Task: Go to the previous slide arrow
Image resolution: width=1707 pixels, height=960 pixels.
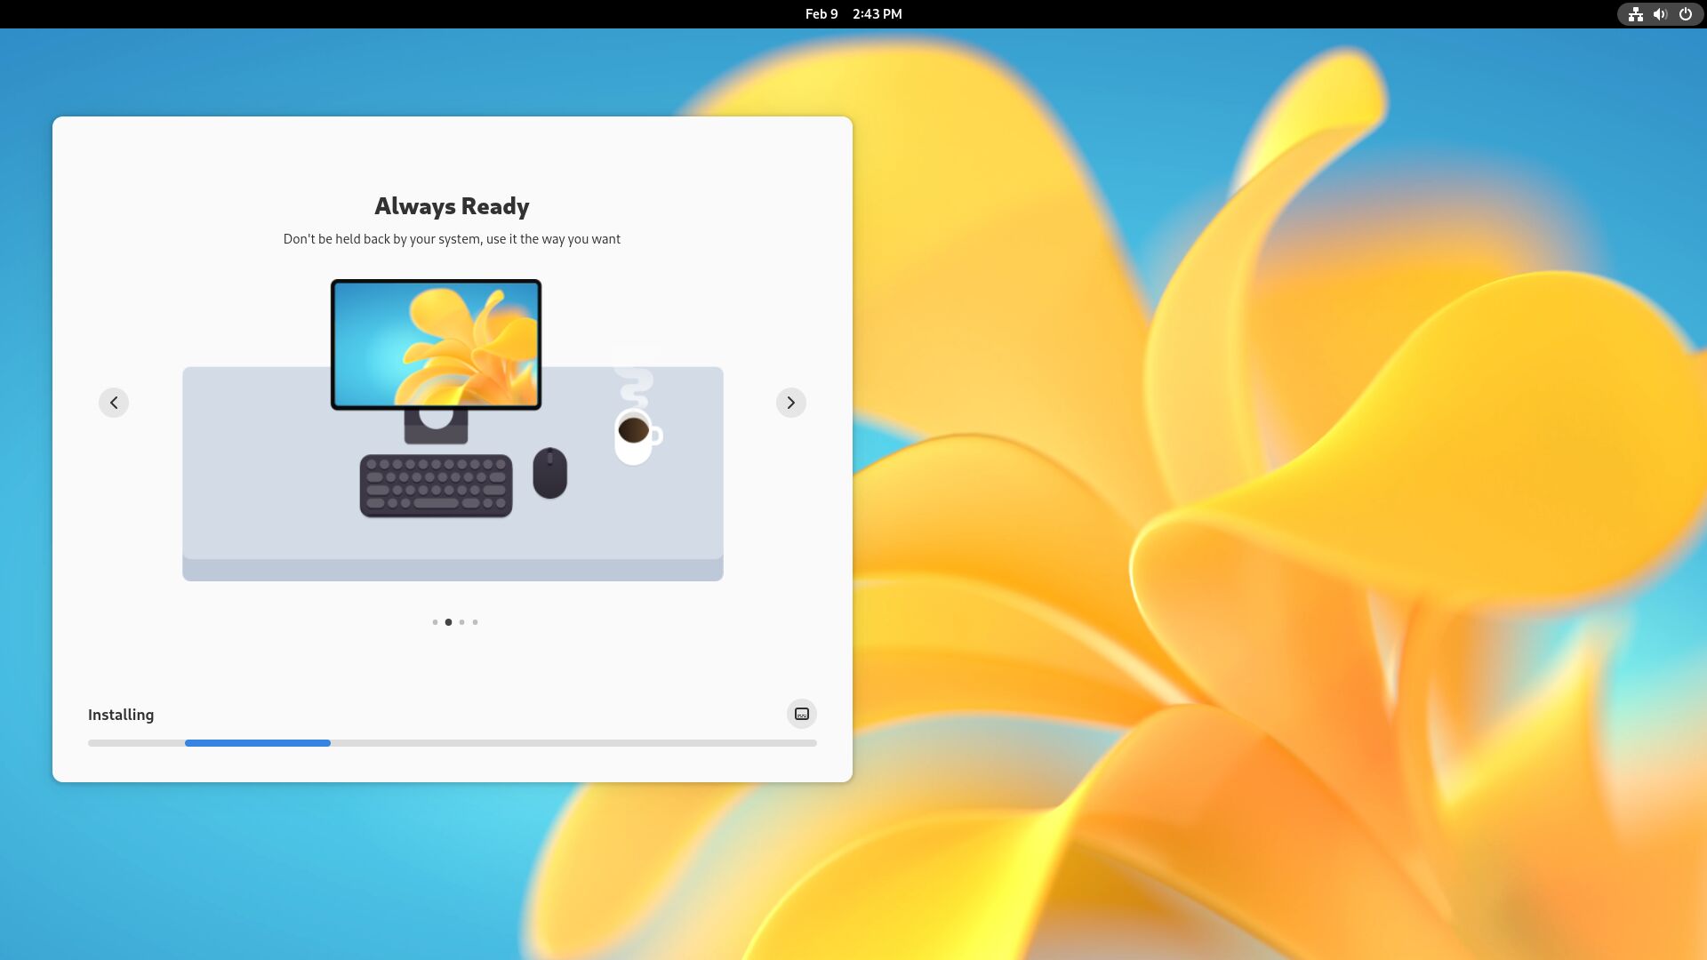Action: [x=114, y=403]
